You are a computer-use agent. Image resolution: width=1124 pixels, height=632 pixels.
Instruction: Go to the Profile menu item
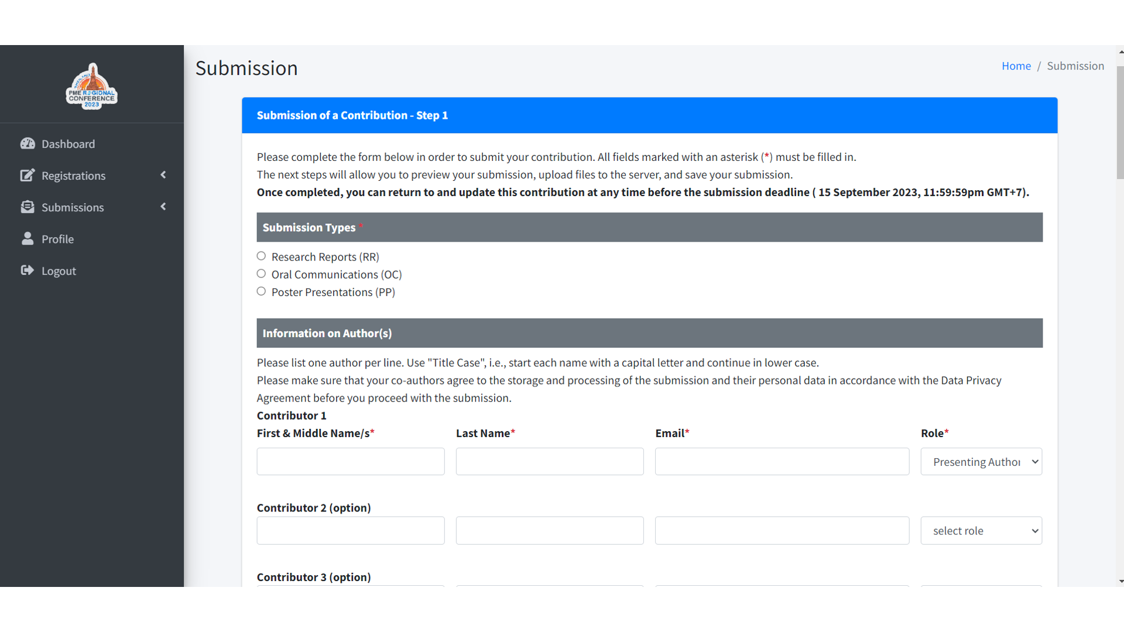click(x=57, y=239)
